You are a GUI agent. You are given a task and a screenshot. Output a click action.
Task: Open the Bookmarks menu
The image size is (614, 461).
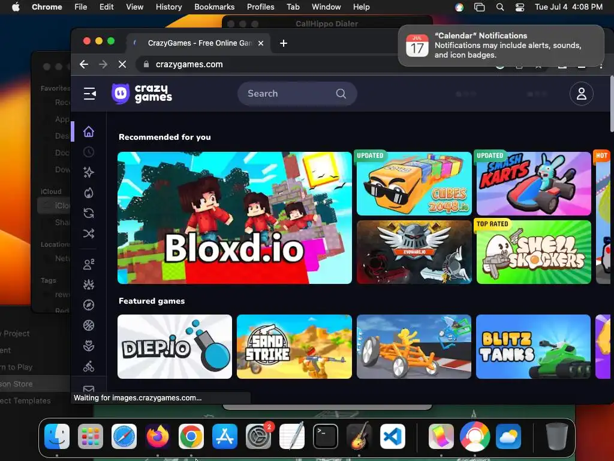click(214, 7)
